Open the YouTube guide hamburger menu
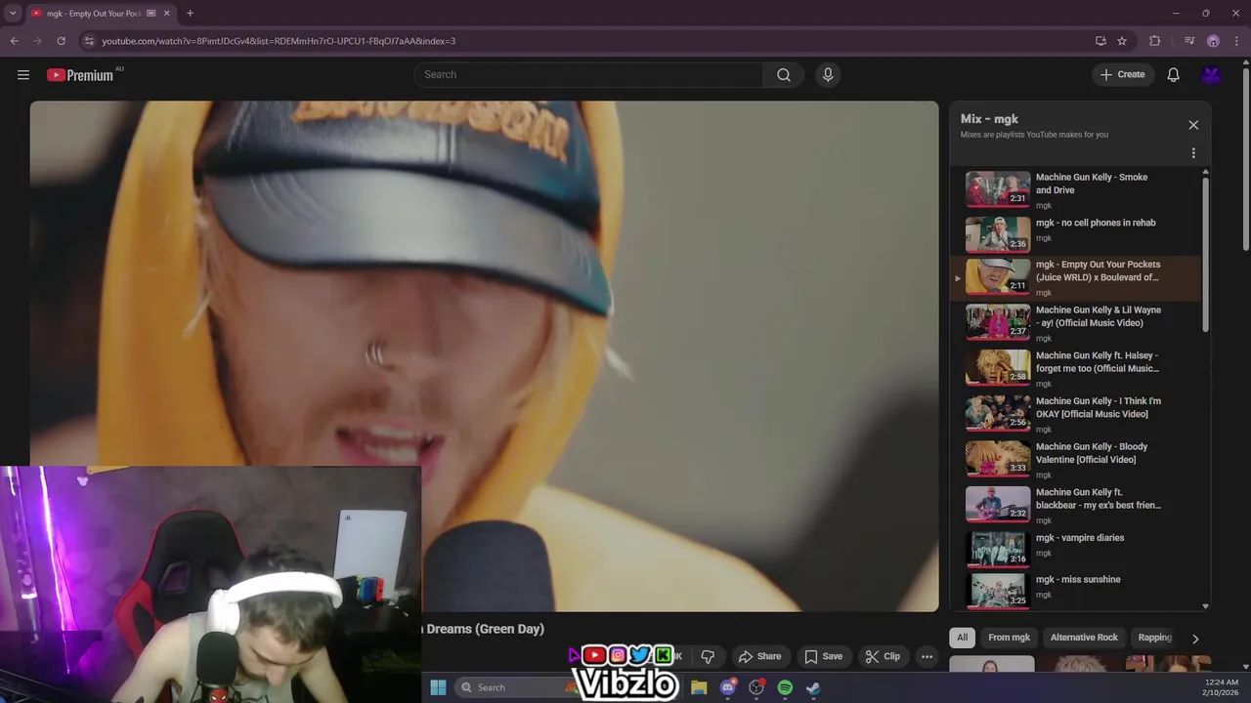 coord(23,74)
